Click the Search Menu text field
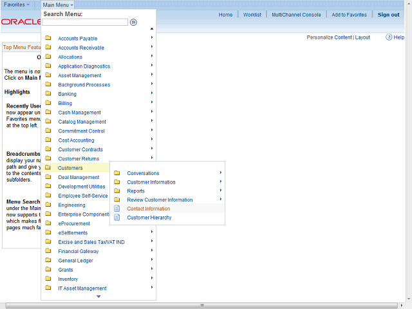This screenshot has width=412, height=309. pyautogui.click(x=85, y=23)
